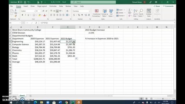Open the File tab
Viewport: 185px width, 104px height.
(11, 6)
